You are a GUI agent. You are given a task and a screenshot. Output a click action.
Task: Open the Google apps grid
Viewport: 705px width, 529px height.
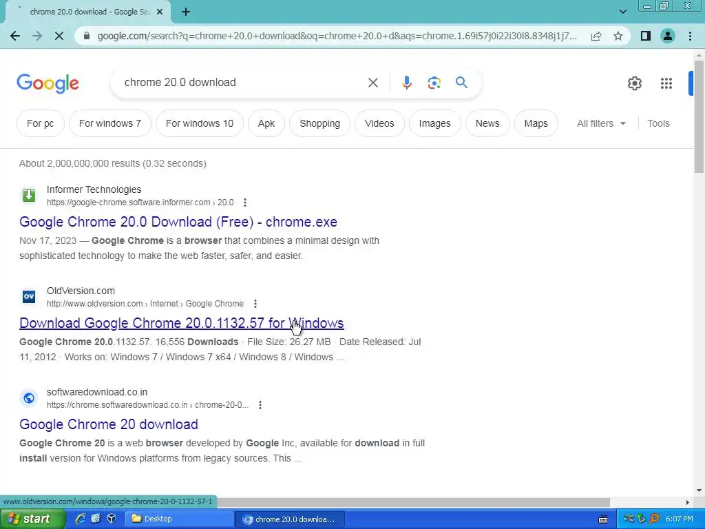(666, 83)
